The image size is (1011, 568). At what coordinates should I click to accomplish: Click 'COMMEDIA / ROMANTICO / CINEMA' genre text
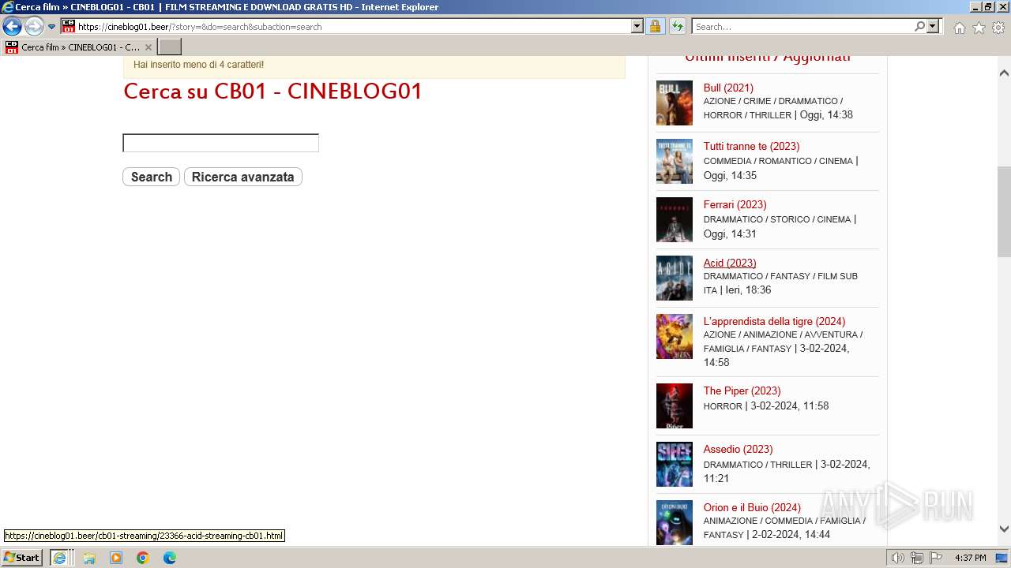coord(778,161)
